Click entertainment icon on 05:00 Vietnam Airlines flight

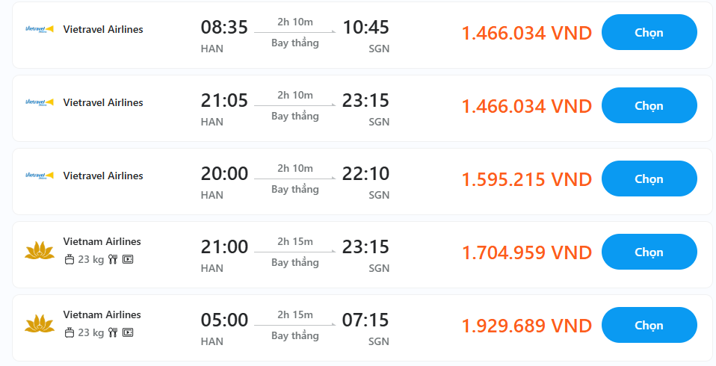pos(128,332)
